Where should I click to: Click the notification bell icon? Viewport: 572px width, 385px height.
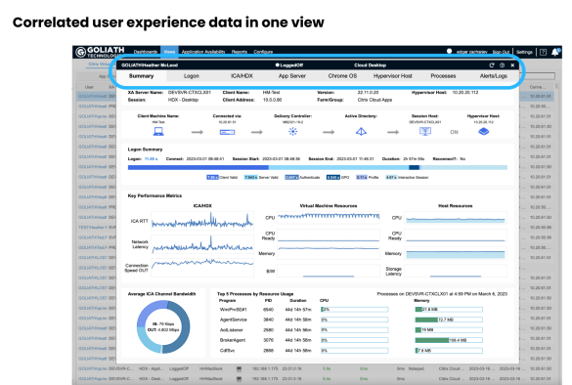tap(555, 52)
